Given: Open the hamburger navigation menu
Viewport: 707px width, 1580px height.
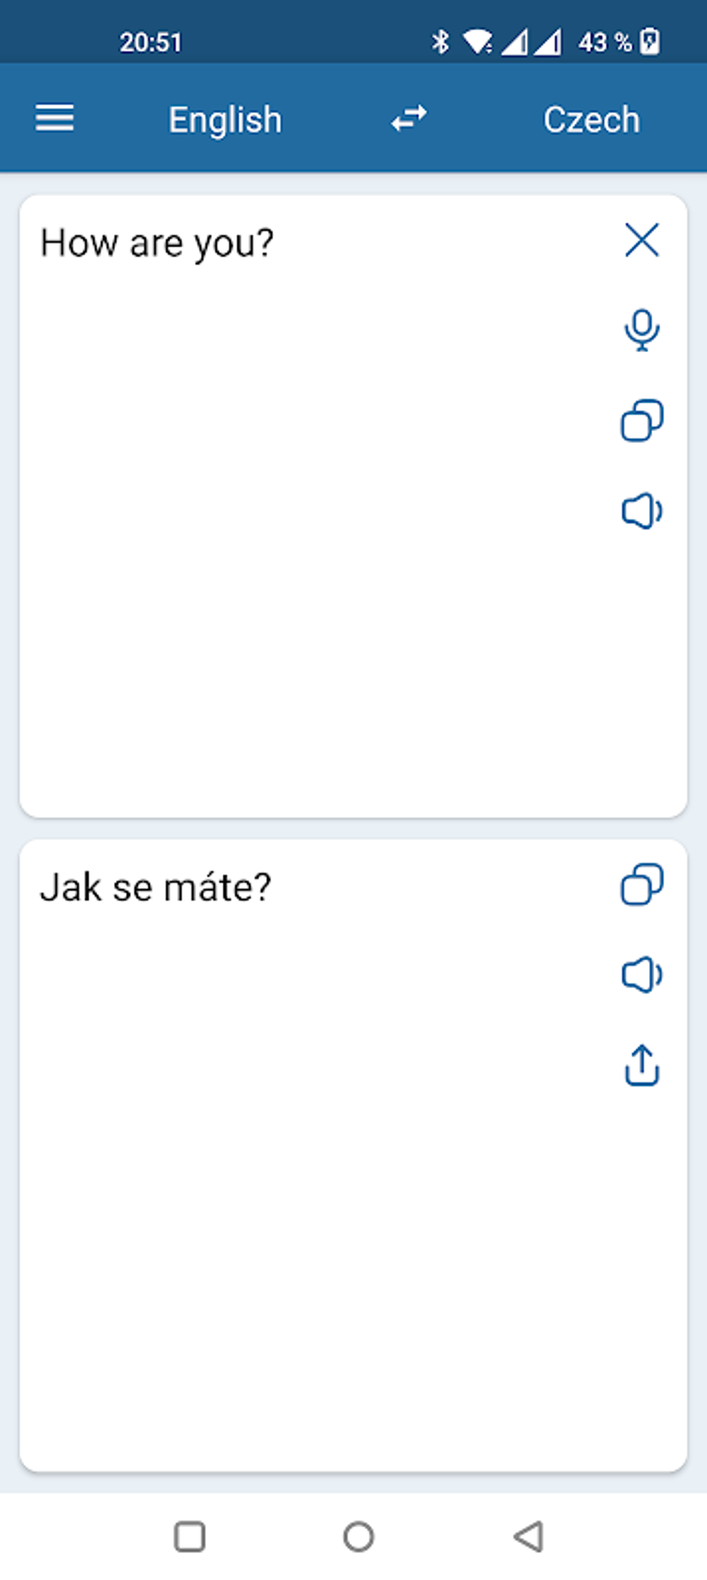Looking at the screenshot, I should (x=55, y=119).
